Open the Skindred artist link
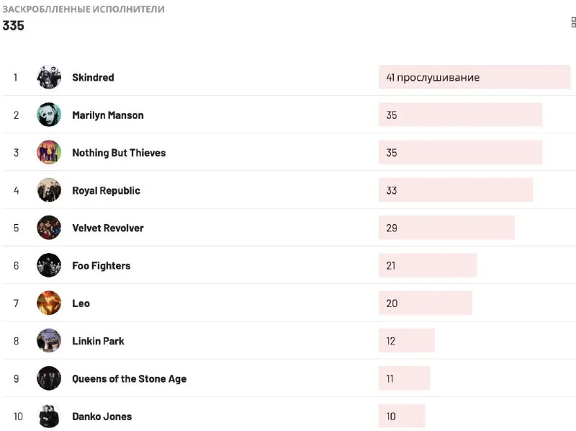This screenshot has height=431, width=576. pyautogui.click(x=93, y=77)
